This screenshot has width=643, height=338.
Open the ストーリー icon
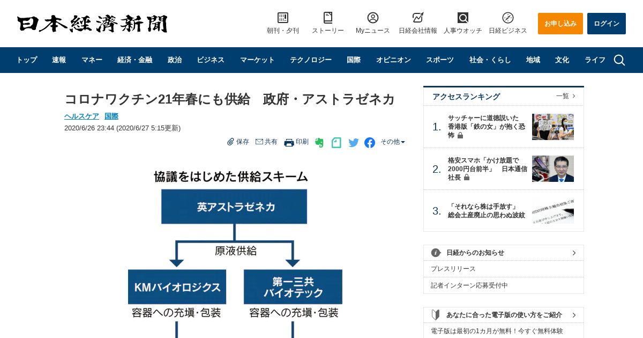[x=328, y=18]
